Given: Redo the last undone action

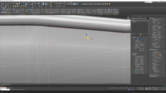Looking at the screenshot, I should pyautogui.click(x=4, y=4).
